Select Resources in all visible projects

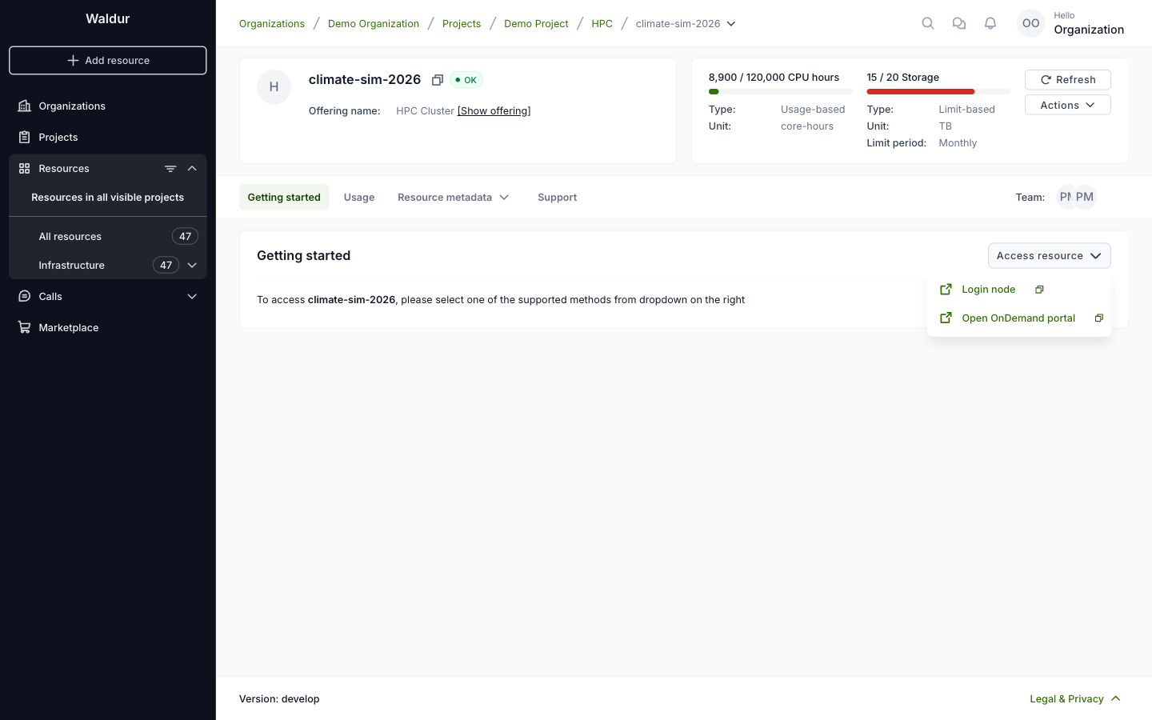point(108,198)
